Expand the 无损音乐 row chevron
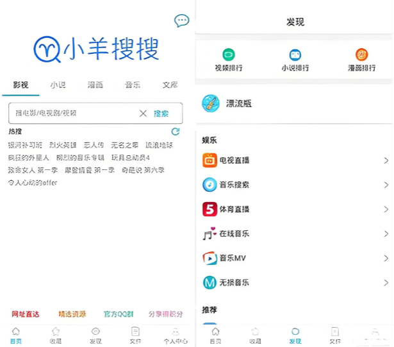The height and width of the screenshot is (347, 394). pyautogui.click(x=386, y=283)
